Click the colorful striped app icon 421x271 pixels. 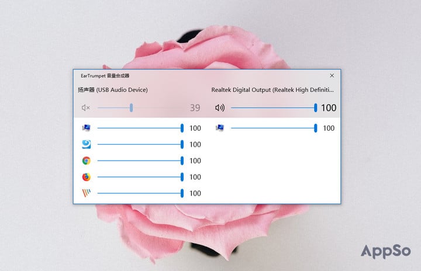[x=86, y=193]
